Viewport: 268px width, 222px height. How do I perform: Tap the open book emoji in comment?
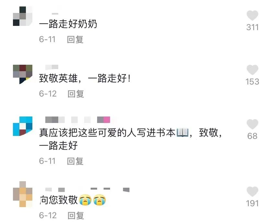coord(182,133)
